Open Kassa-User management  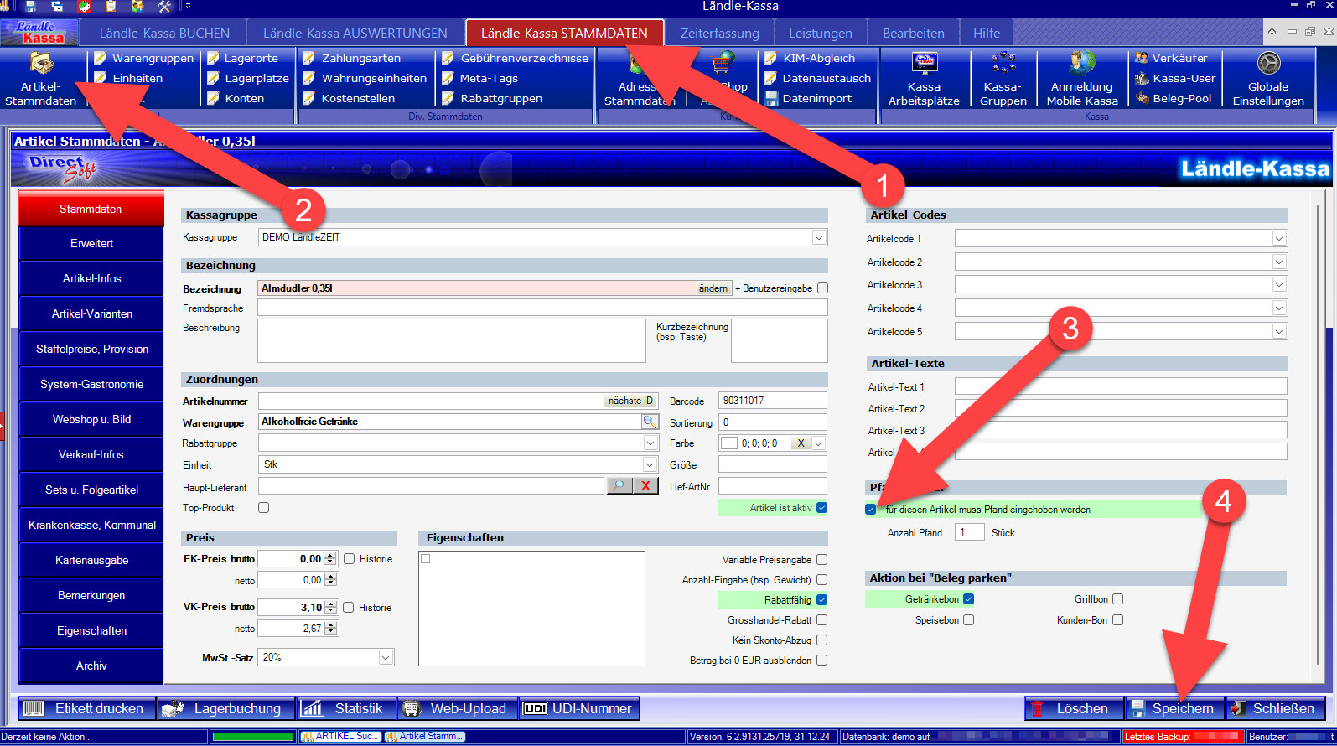click(1175, 78)
